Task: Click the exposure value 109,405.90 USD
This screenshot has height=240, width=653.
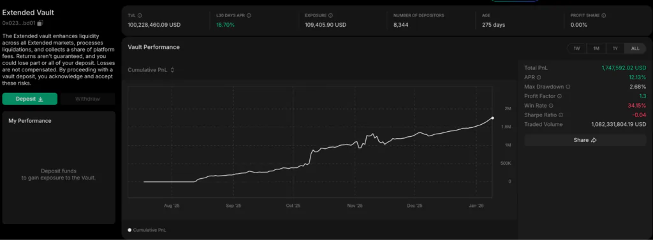Action: point(325,25)
